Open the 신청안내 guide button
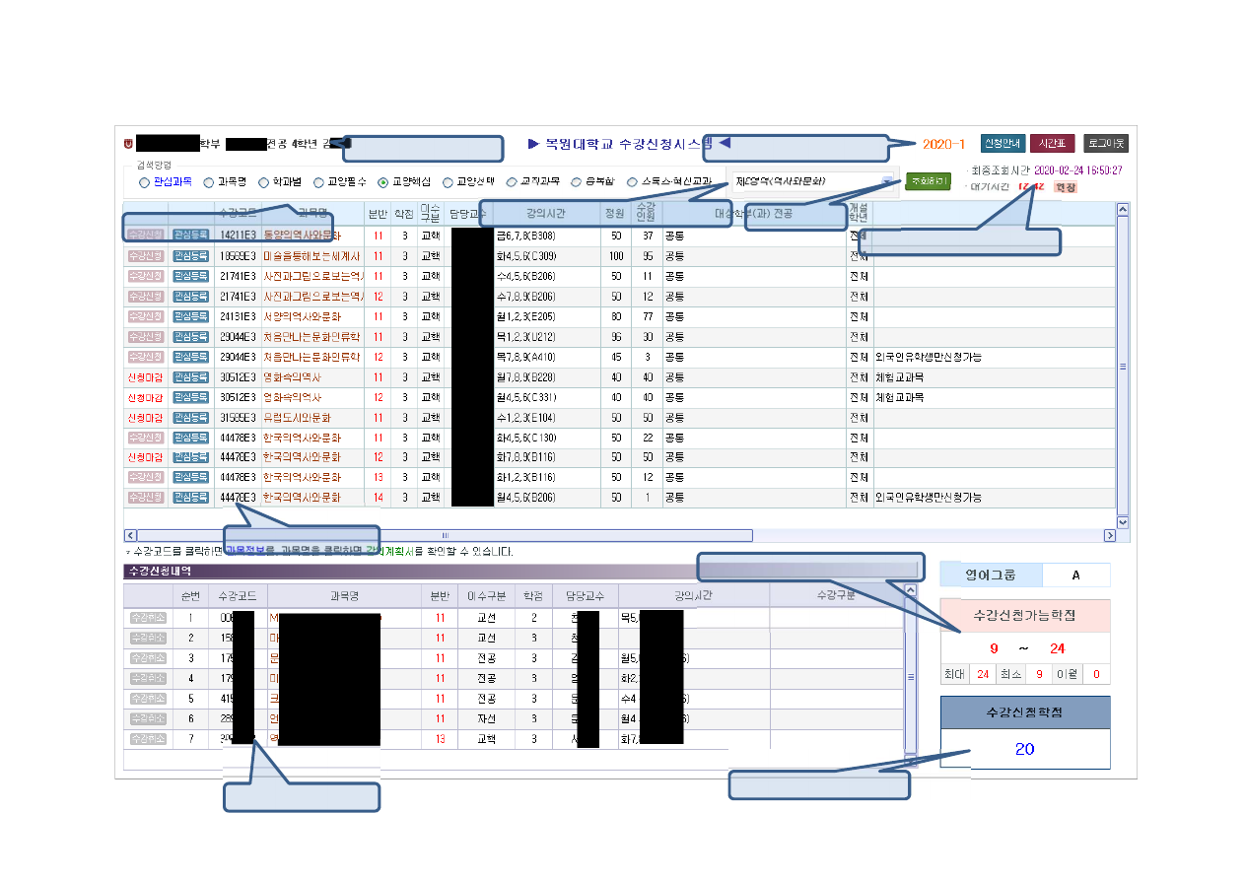The height and width of the screenshot is (880, 1245). (x=1003, y=144)
